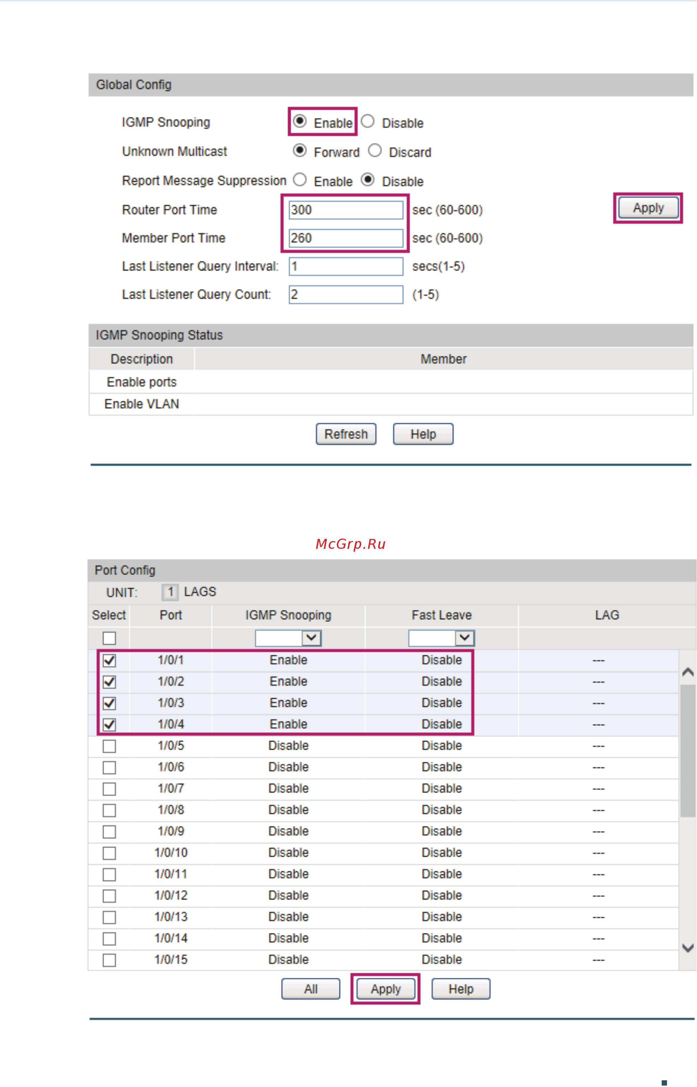Click port name 1/0/10
Image resolution: width=697 pixels, height=1087 pixels.
click(171, 852)
